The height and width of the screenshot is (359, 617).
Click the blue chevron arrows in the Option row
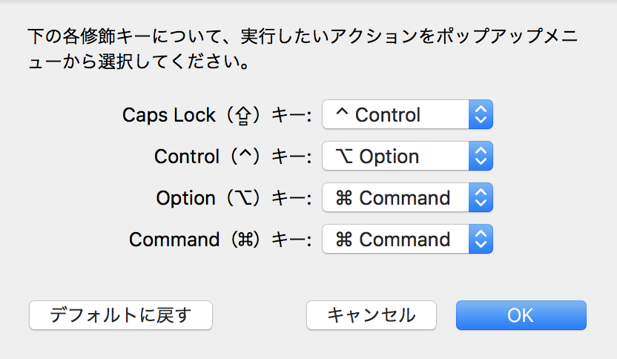pyautogui.click(x=481, y=198)
